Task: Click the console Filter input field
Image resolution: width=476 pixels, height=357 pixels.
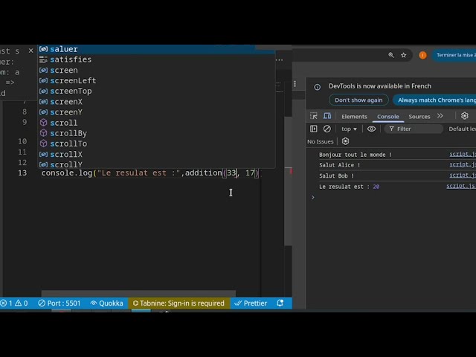Action: click(414, 129)
